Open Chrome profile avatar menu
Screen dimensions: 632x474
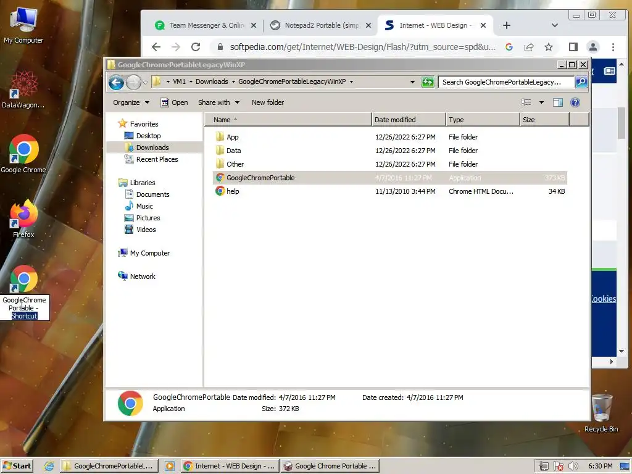(x=593, y=47)
